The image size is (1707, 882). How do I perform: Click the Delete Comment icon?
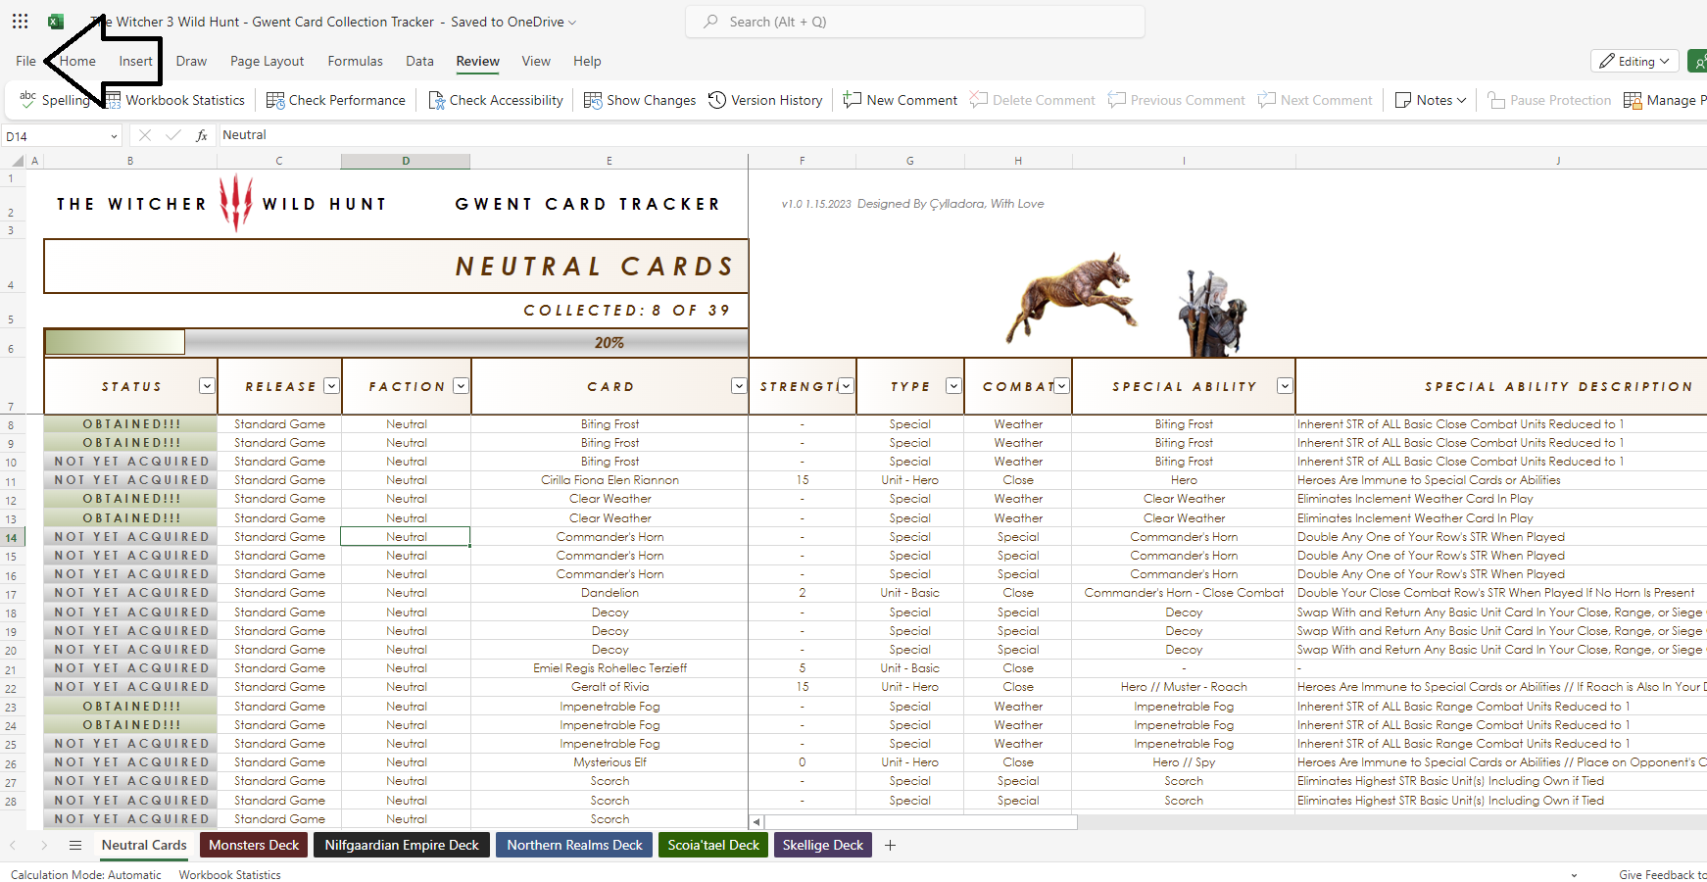(x=979, y=100)
